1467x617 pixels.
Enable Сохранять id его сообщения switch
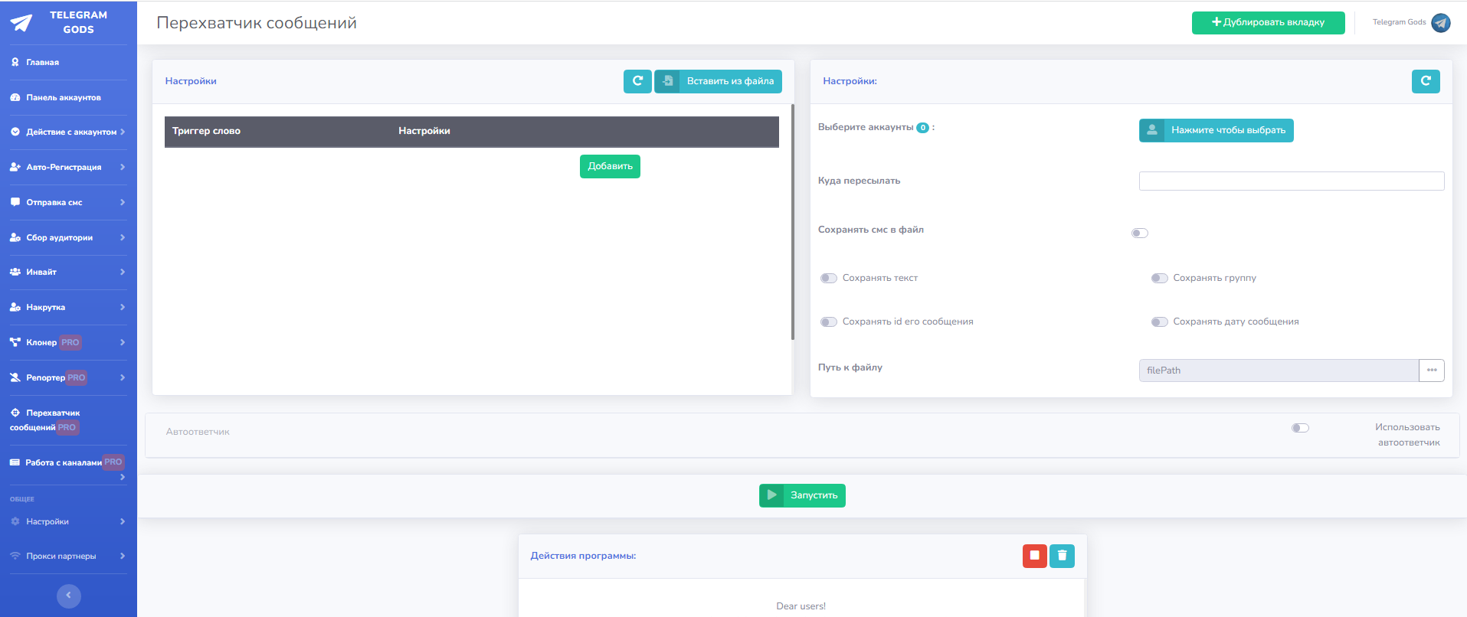coord(829,322)
